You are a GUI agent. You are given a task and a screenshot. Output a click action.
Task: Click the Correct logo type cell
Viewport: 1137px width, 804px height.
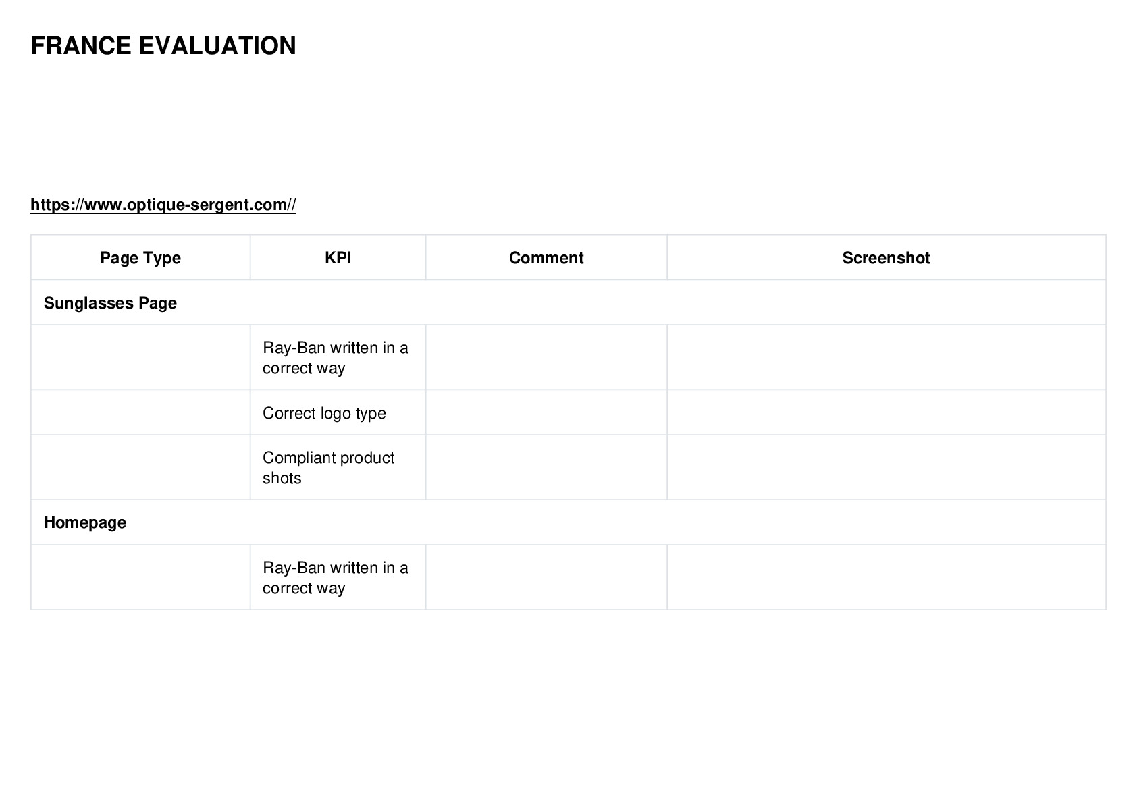pos(338,412)
